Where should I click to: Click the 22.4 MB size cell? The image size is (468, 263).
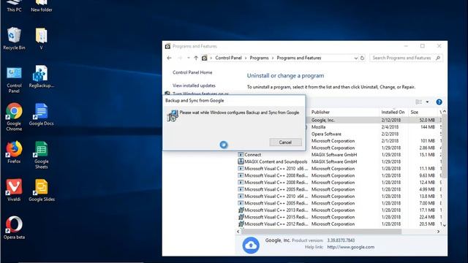click(x=427, y=217)
